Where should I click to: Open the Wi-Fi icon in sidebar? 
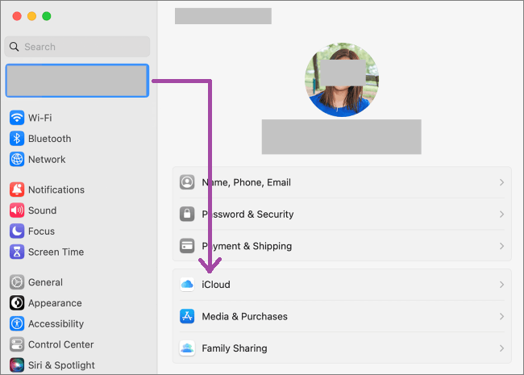pyautogui.click(x=17, y=118)
